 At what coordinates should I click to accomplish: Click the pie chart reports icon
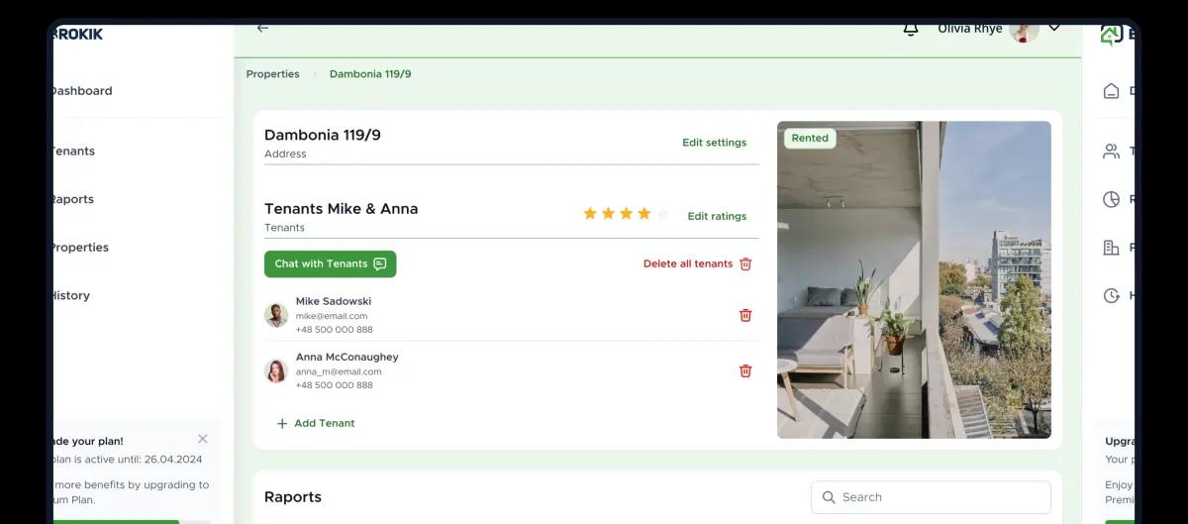(1111, 199)
